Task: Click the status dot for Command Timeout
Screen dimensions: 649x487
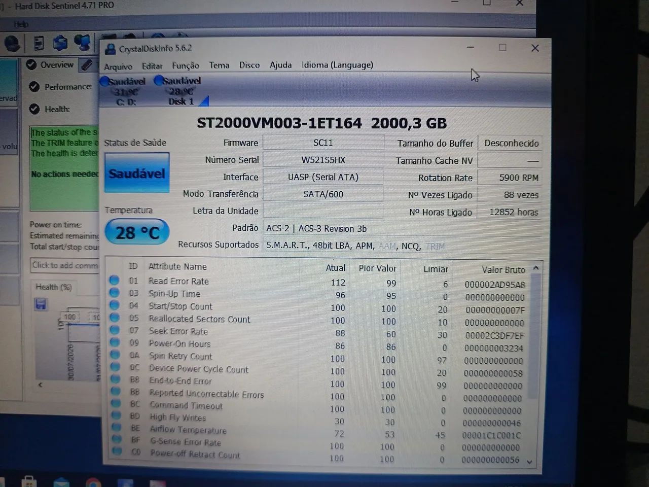Action: tap(116, 403)
